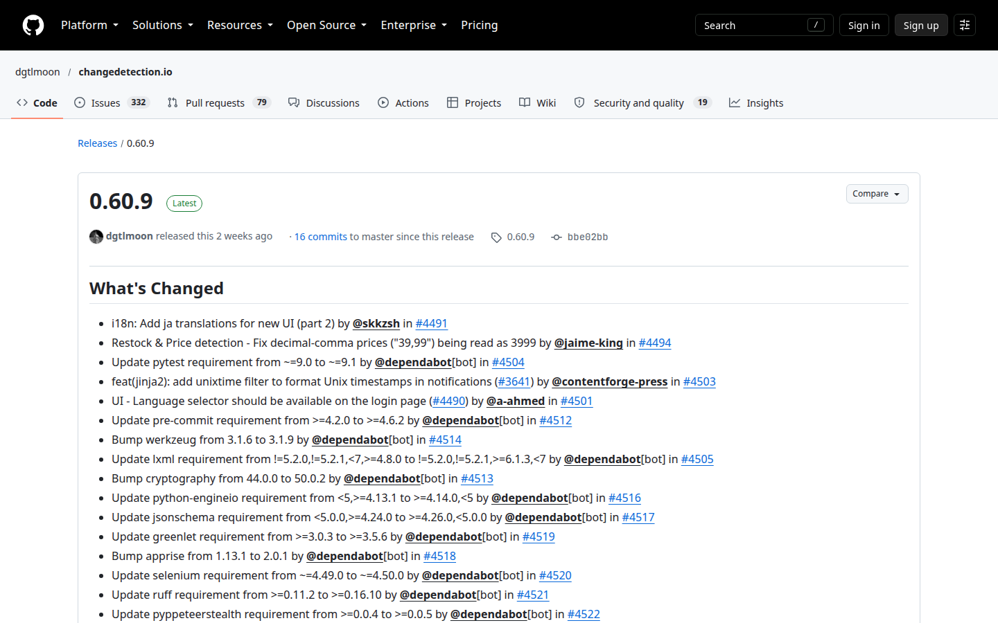Click the Wiki book icon

pyautogui.click(x=525, y=102)
